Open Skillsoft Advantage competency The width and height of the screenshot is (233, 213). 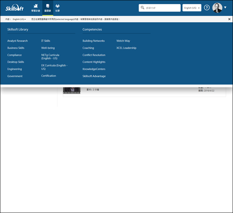pyautogui.click(x=94, y=76)
